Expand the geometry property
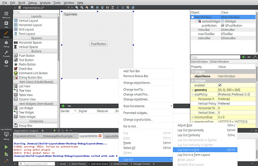Viewport: 258px width, 166px height. 192,90
